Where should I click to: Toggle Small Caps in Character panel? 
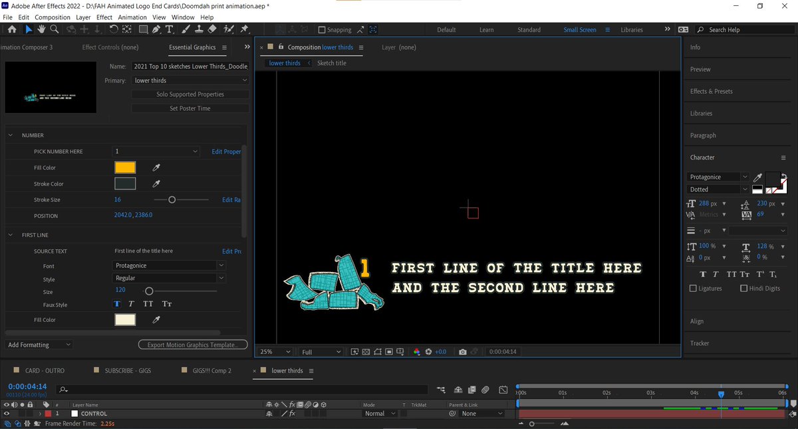pyautogui.click(x=745, y=274)
